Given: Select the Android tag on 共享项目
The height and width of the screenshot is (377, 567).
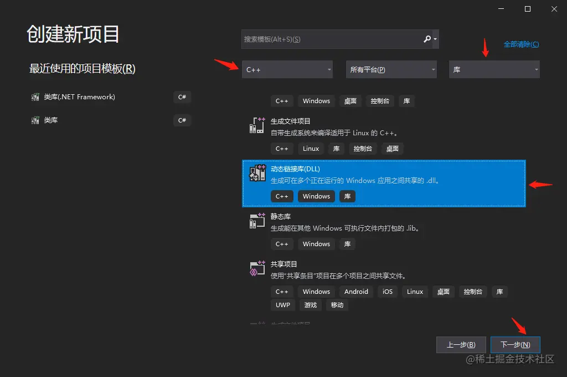Looking at the screenshot, I should [x=356, y=291].
